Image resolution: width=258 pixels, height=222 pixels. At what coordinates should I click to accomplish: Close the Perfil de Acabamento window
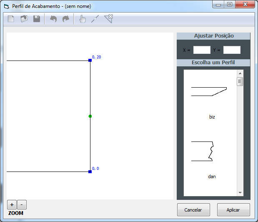pos(245,4)
